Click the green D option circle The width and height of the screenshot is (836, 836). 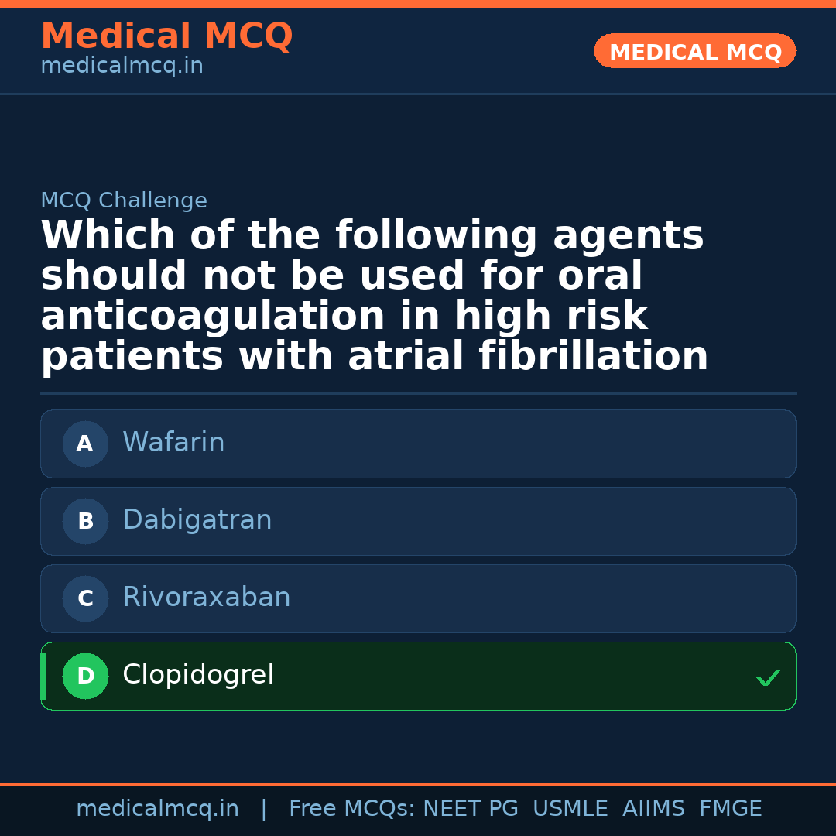(85, 676)
